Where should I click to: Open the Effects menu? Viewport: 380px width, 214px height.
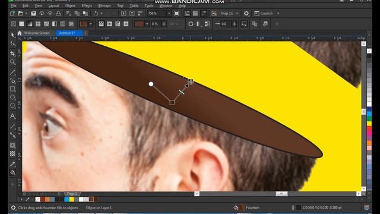[87, 5]
